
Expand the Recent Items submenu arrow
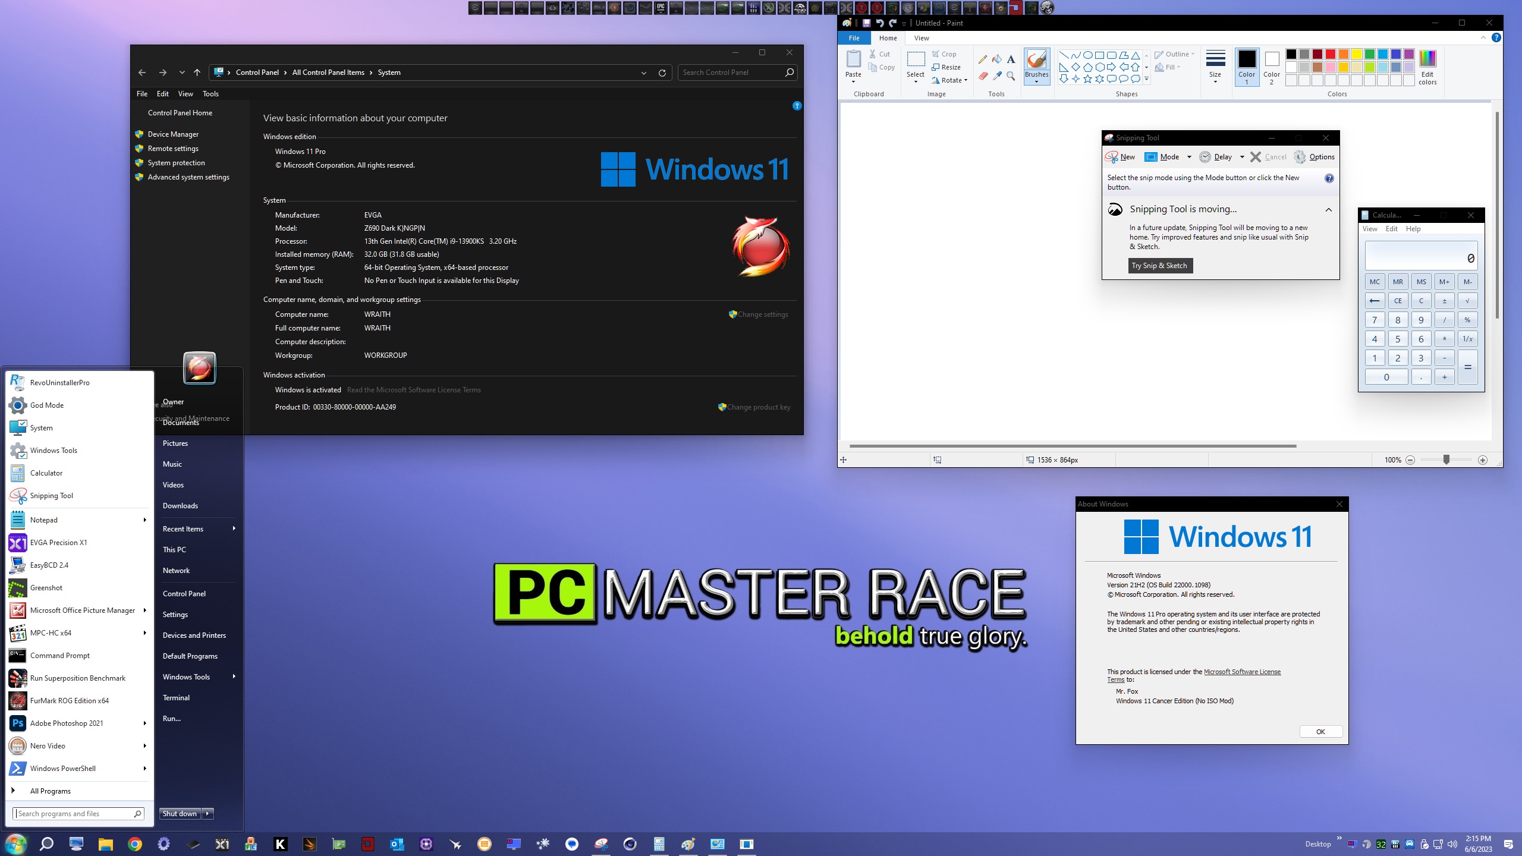tap(234, 528)
